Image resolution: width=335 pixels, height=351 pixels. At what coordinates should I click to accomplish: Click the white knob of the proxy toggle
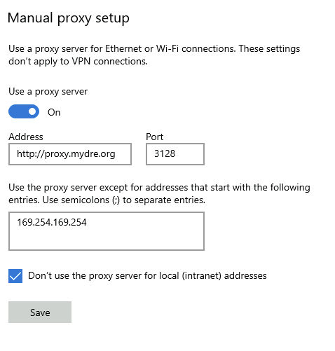[x=32, y=111]
